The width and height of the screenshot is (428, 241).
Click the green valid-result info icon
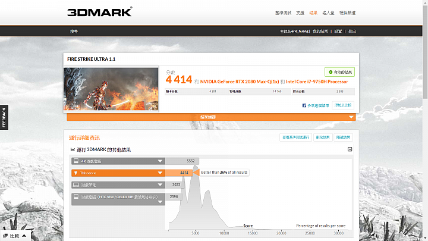coord(331,72)
